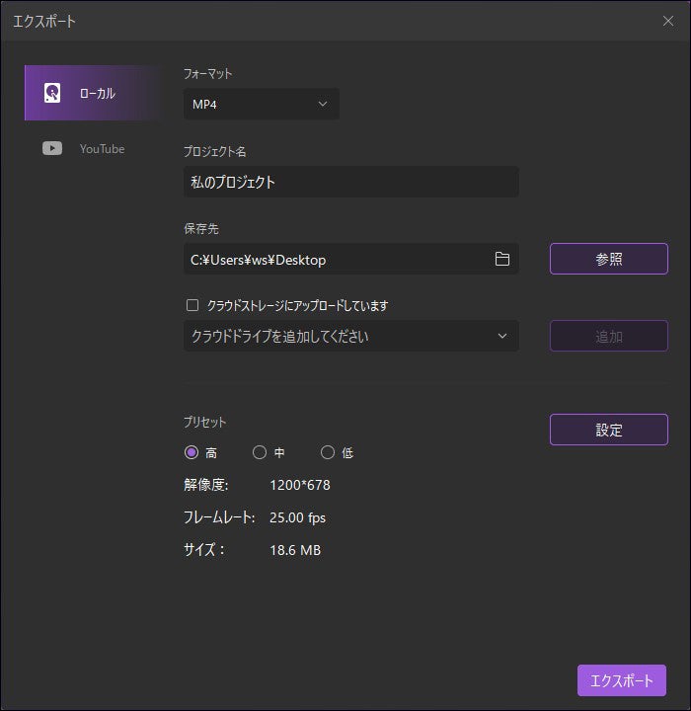This screenshot has height=711, width=691.
Task: Switch to the ローカル tab
Action: coord(94,93)
